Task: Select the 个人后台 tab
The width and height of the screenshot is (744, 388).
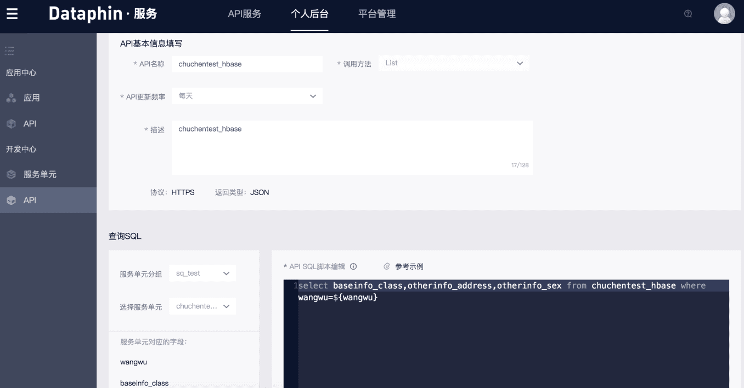Action: [x=309, y=15]
